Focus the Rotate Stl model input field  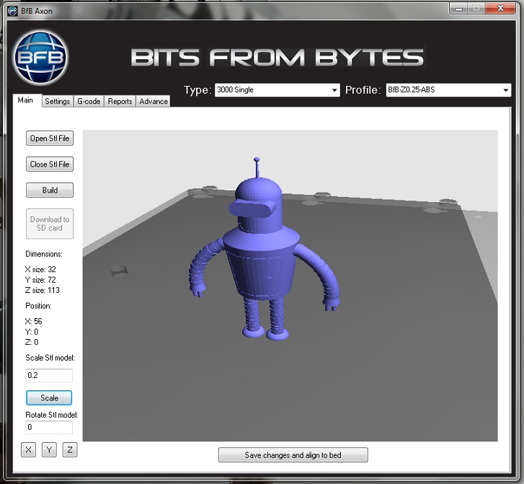click(x=49, y=428)
